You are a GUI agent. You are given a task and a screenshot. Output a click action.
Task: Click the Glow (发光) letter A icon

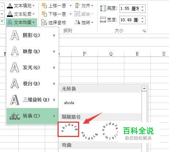tap(15, 67)
